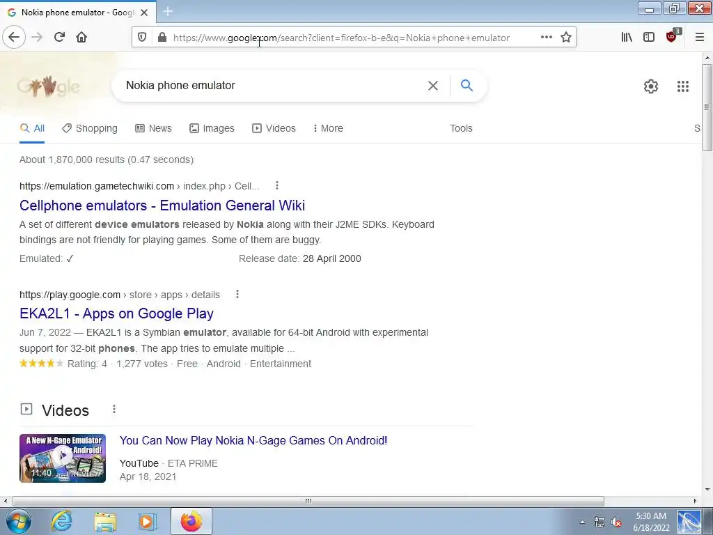Open Windows Explorer folder from taskbar
This screenshot has width=713, height=535.
(x=105, y=521)
